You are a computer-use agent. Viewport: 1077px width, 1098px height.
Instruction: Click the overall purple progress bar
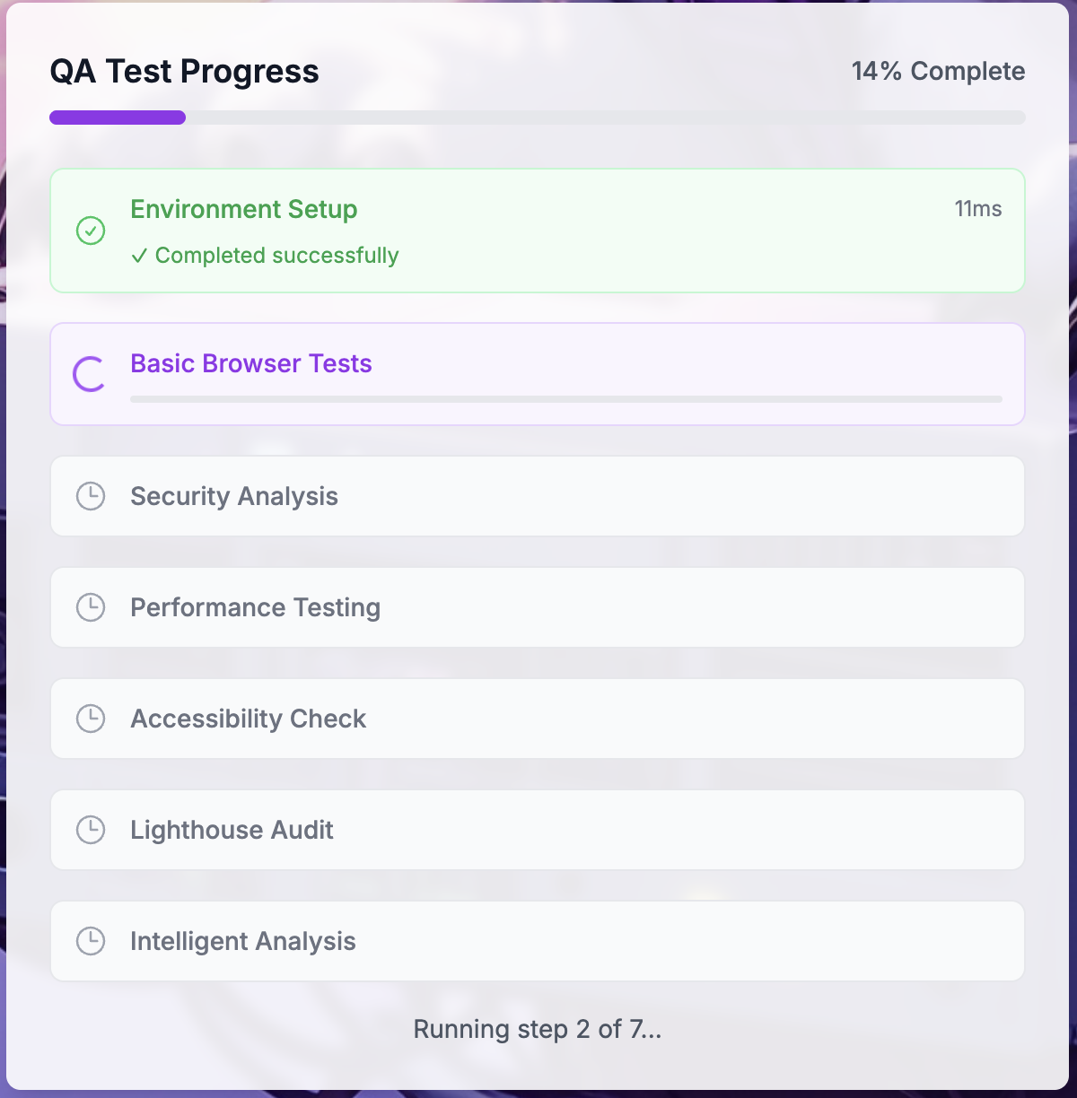(x=537, y=118)
